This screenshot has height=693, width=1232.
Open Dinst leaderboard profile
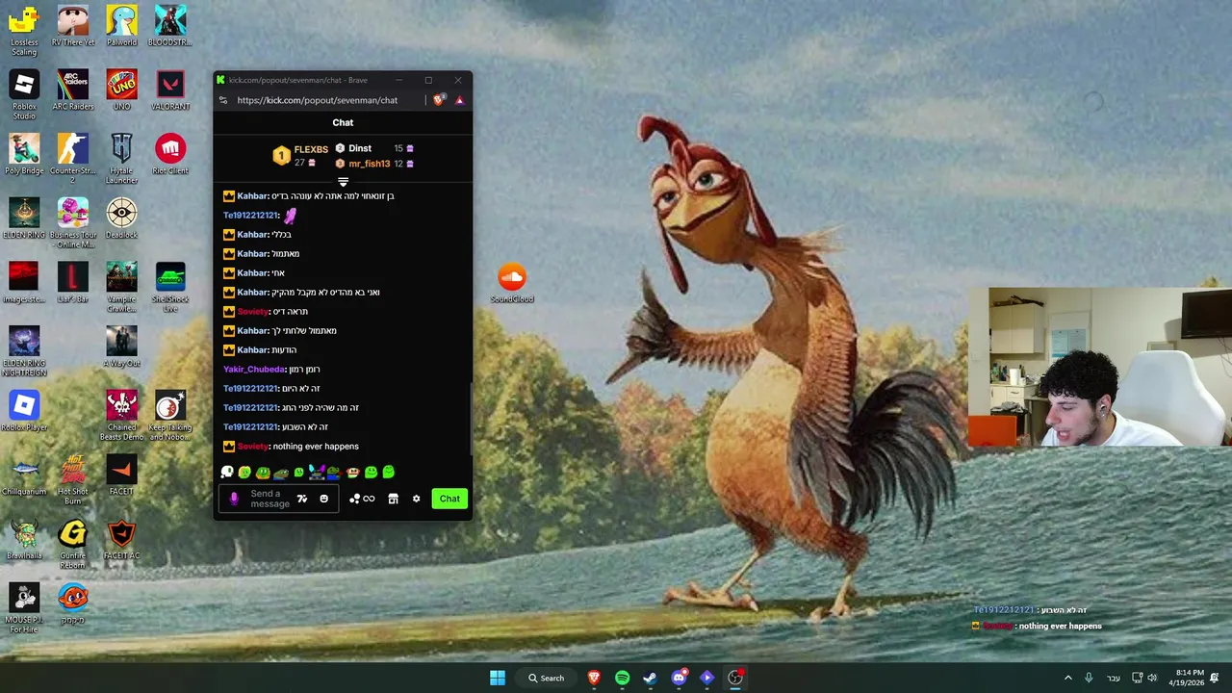click(360, 148)
